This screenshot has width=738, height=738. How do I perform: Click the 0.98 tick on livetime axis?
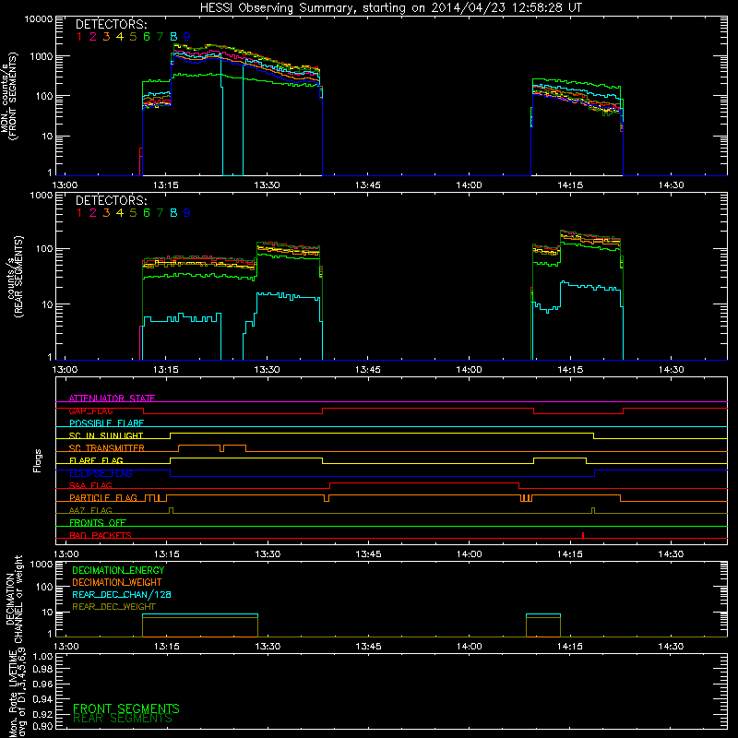[x=42, y=670]
